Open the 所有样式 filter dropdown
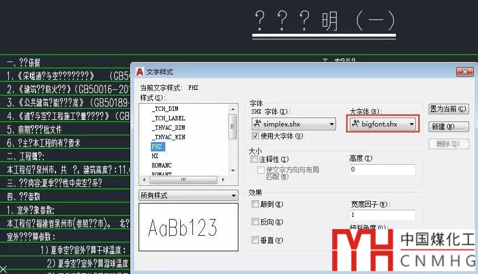Screen dimensions: 478x274 pos(233,196)
